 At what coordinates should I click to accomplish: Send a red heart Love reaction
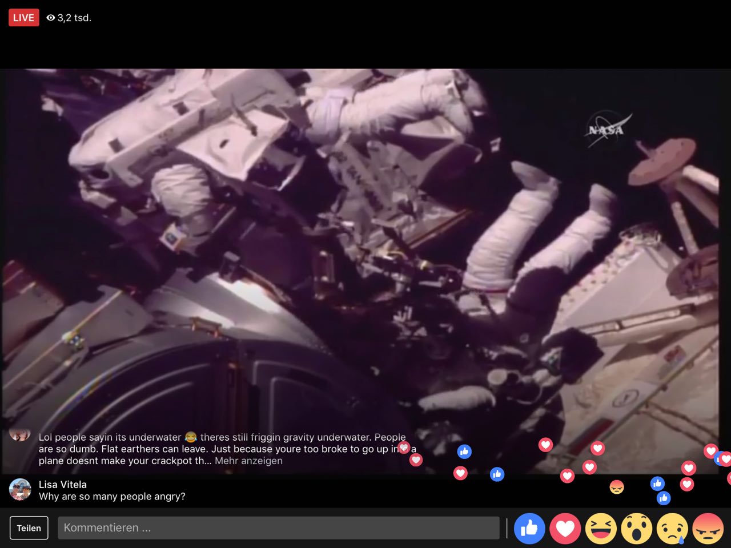click(565, 528)
